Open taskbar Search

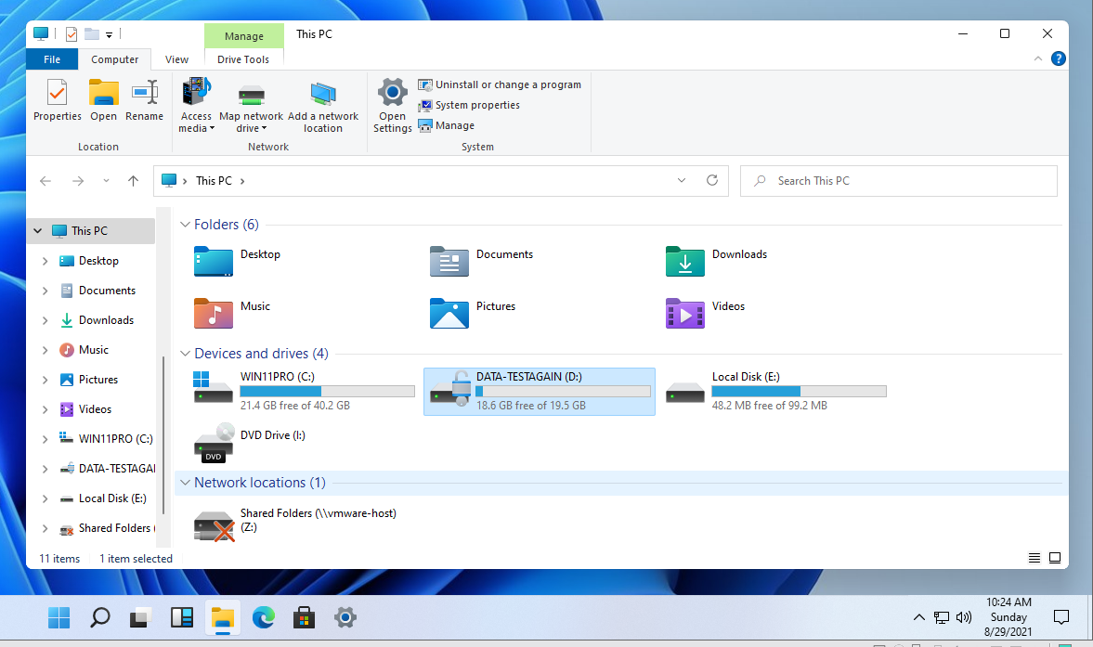pos(99,617)
